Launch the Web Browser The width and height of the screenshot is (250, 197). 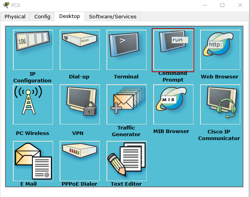(220, 50)
